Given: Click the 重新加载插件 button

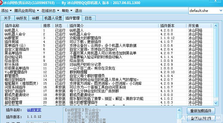Looking at the screenshot, I should 201,111.
